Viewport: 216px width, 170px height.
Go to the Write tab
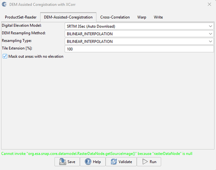158,17
